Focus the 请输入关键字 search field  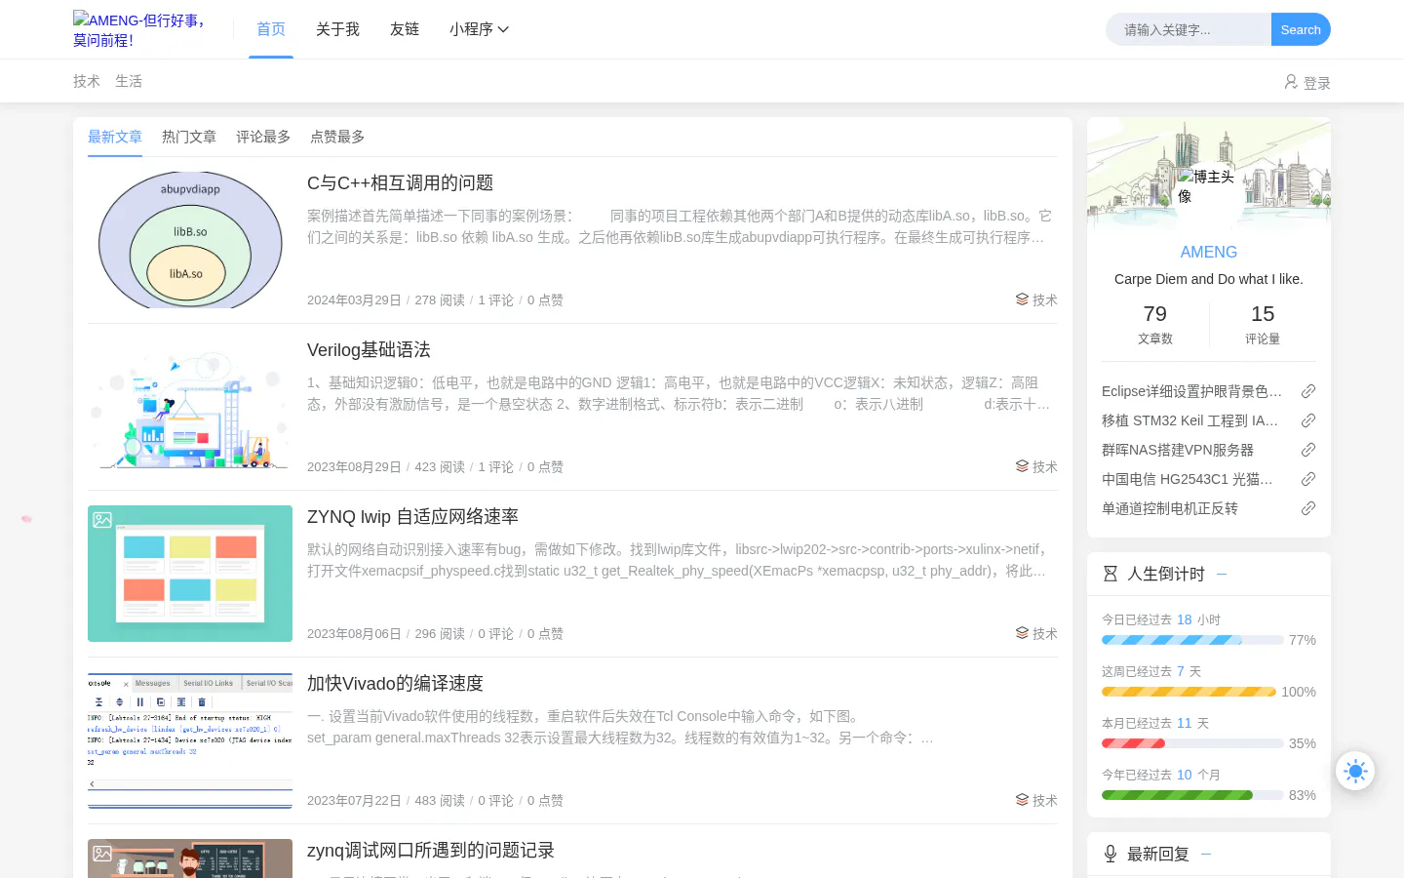pos(1189,29)
